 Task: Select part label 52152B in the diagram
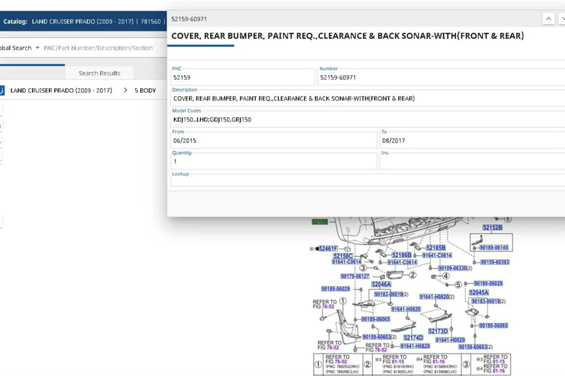[x=492, y=227]
